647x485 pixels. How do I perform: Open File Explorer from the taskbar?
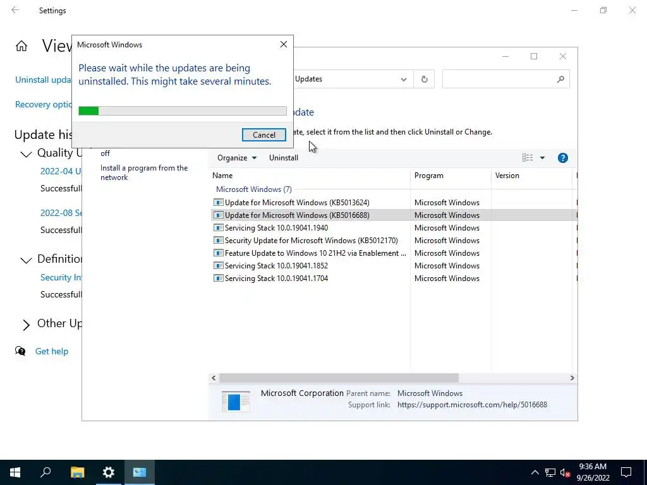click(77, 472)
